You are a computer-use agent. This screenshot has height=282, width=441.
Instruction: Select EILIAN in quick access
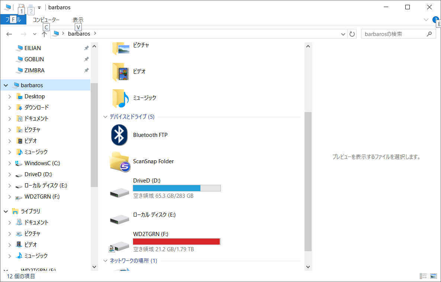point(32,48)
